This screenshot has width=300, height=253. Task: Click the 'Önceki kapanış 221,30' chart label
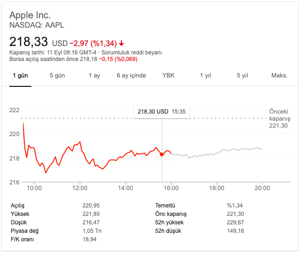(280, 119)
